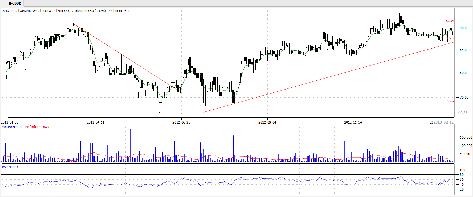Click the 2012-11-14 date axis label
Viewport: 473px width, 197px height.
[353, 122]
